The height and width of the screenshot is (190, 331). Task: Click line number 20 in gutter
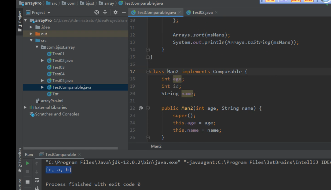point(133,94)
